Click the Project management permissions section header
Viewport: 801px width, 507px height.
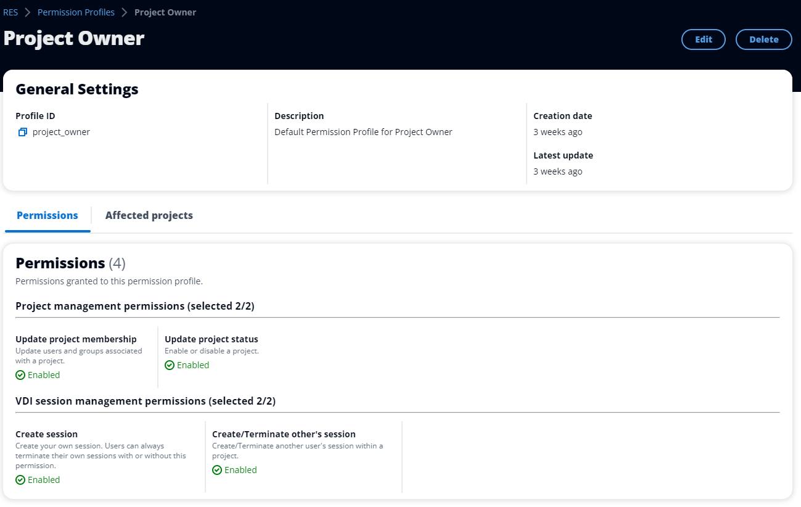coord(135,305)
